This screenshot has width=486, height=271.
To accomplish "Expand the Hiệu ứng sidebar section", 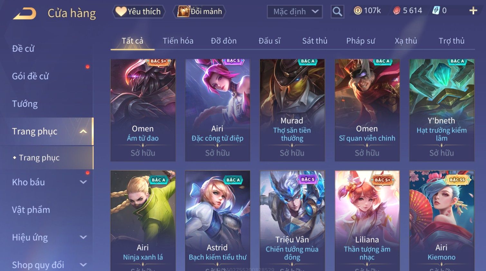I will (x=83, y=238).
